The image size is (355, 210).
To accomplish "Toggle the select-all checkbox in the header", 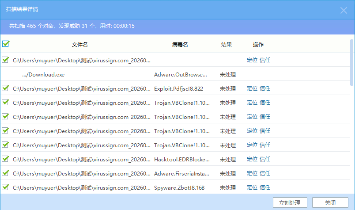I will click(x=6, y=44).
